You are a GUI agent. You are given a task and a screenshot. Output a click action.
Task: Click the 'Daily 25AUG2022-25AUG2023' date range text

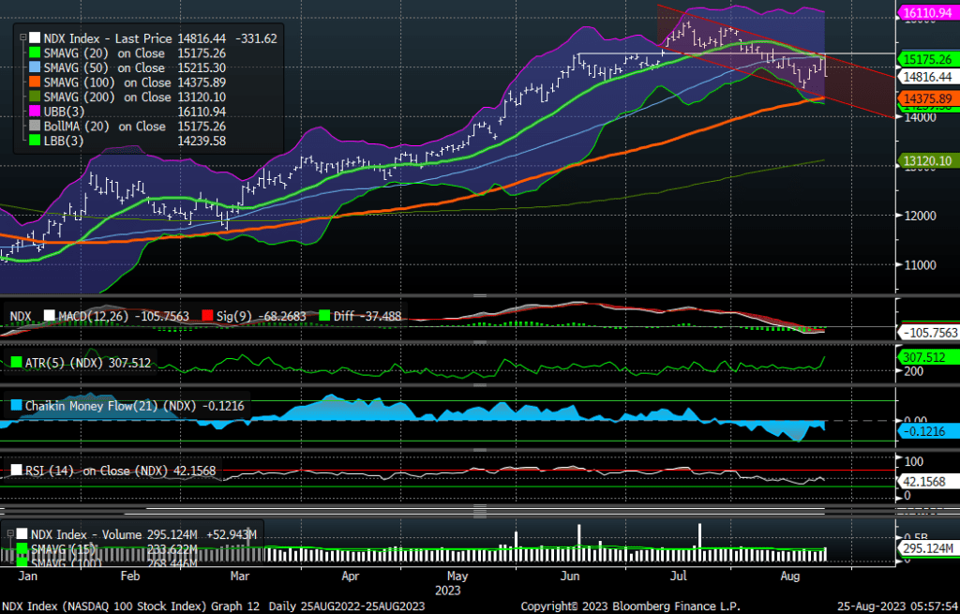coord(347,607)
